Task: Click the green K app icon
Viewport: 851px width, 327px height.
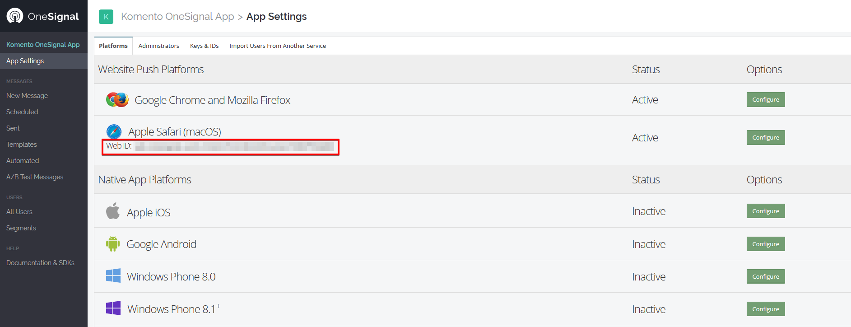Action: 106,17
